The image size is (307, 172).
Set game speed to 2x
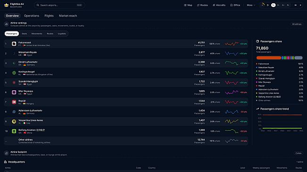[278, 5]
